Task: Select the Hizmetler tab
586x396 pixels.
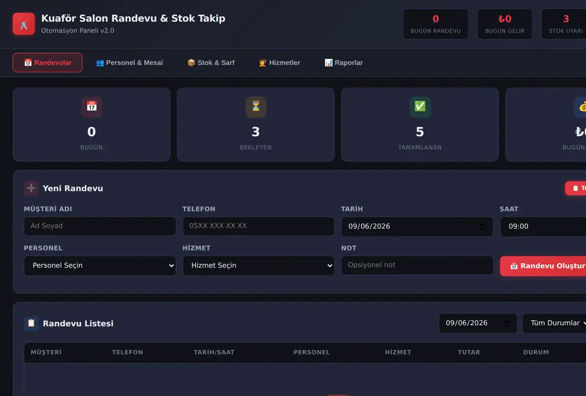Action: (279, 63)
